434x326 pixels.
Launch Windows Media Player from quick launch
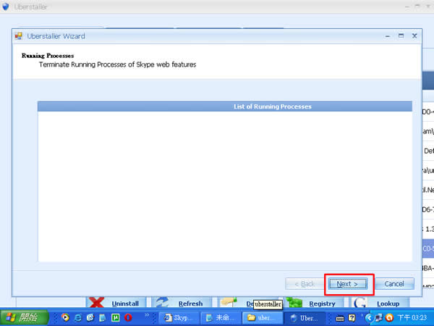point(65,317)
